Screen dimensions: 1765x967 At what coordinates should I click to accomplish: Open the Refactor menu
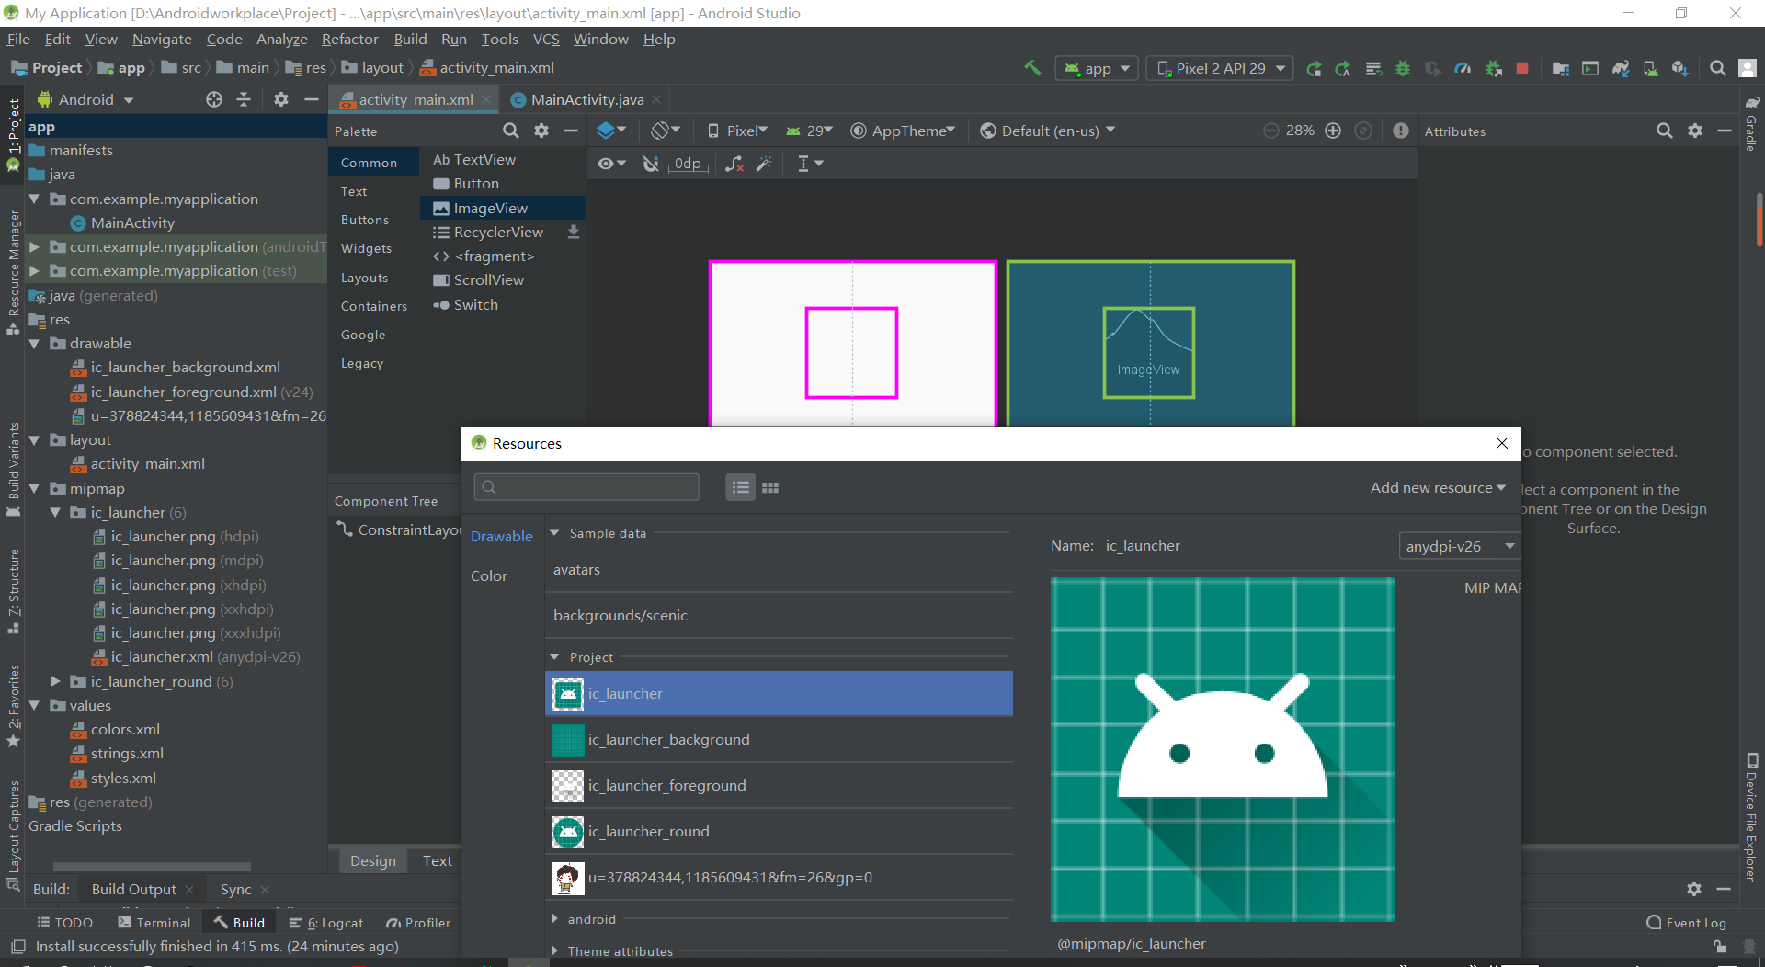(x=349, y=39)
